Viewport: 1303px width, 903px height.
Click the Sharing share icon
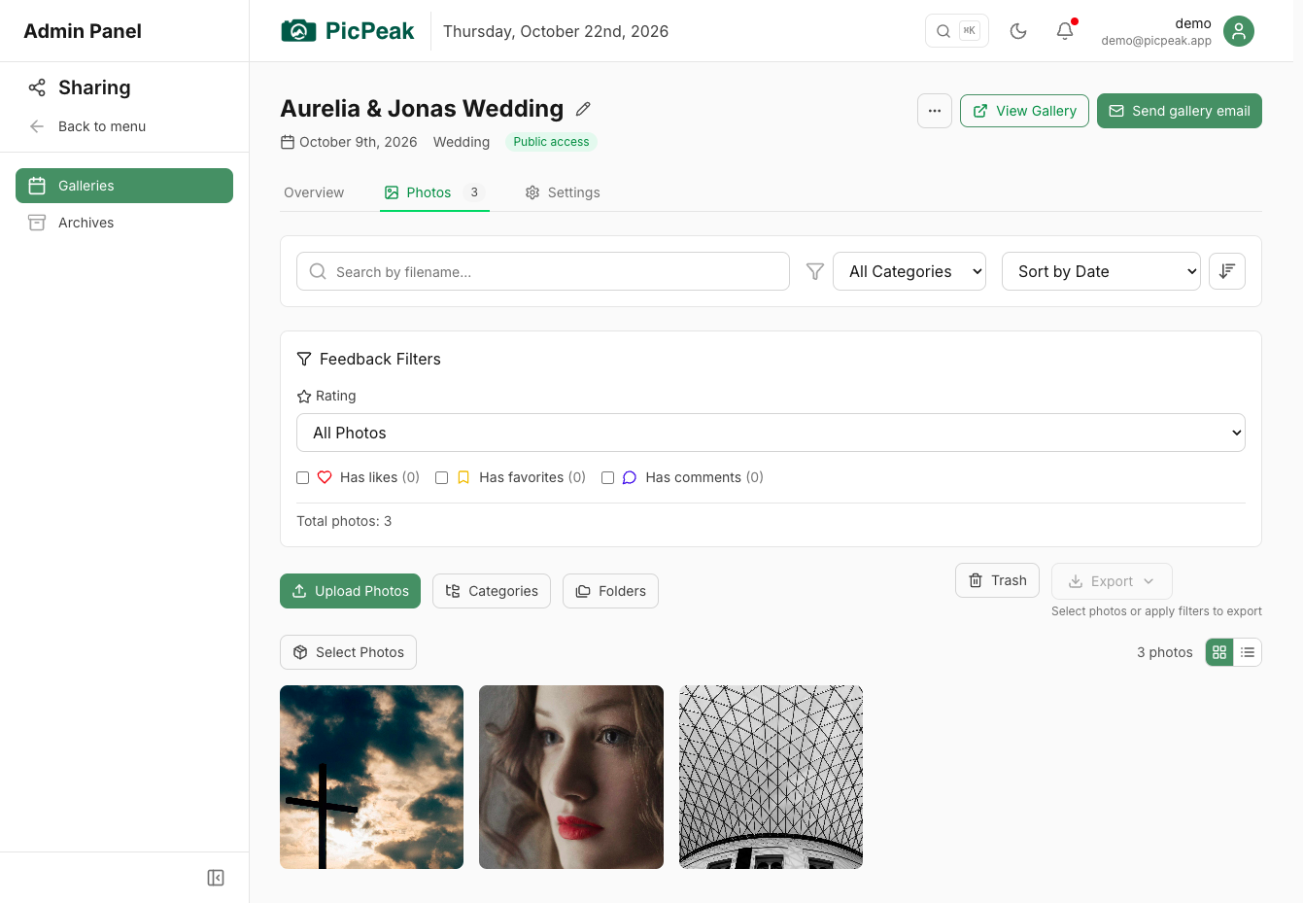(37, 87)
